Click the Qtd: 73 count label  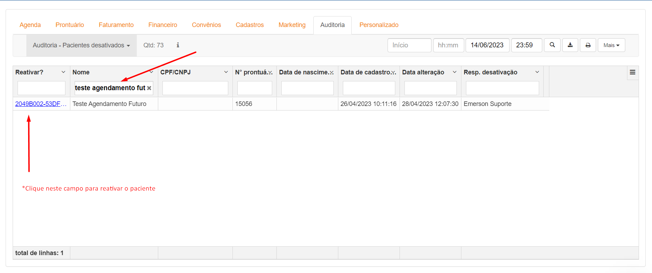pyautogui.click(x=154, y=45)
